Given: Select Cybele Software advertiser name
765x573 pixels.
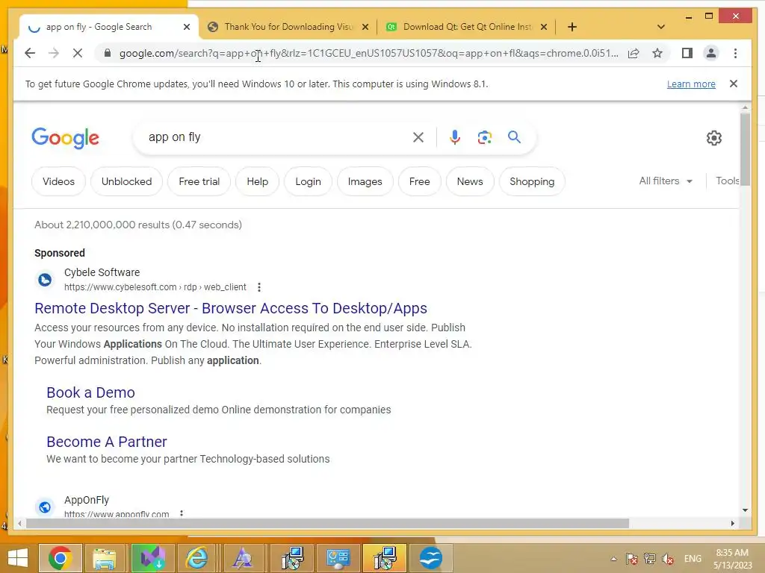Looking at the screenshot, I should pyautogui.click(x=102, y=272).
